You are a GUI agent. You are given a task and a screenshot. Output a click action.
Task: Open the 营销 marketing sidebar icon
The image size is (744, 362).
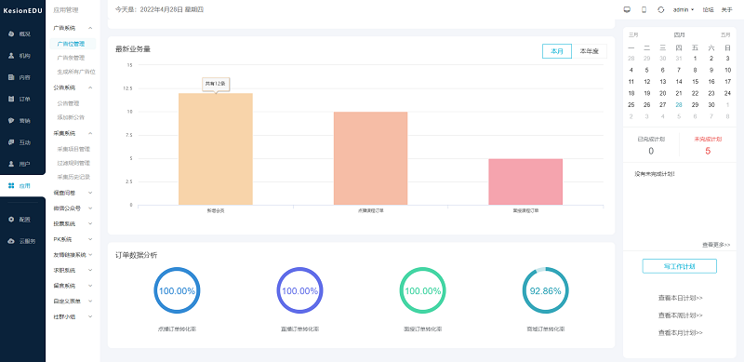[11, 121]
